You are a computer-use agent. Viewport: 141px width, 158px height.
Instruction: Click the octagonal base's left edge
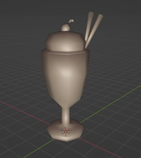point(48,131)
